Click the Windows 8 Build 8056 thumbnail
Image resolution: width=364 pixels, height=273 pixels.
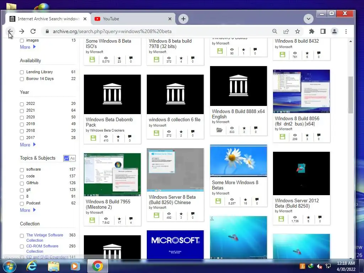301,91
